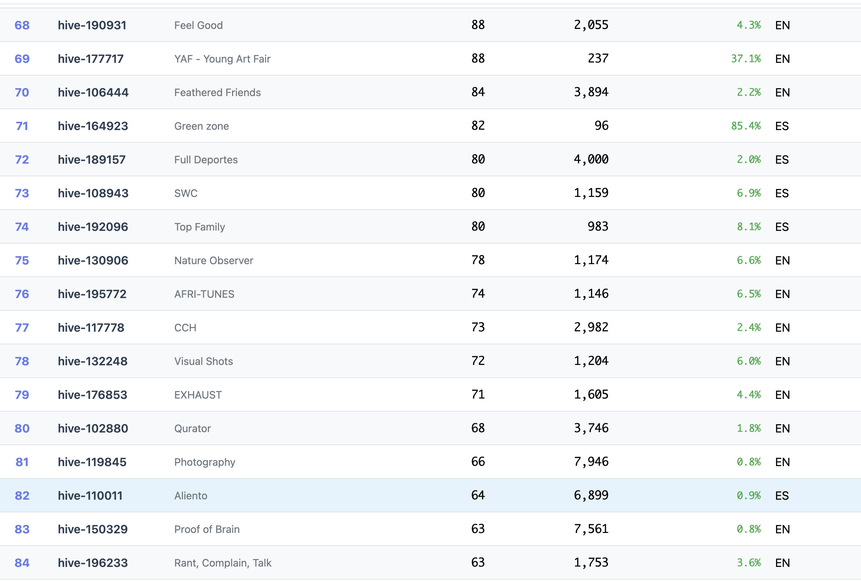Click rank number 71
The height and width of the screenshot is (581, 861).
(x=22, y=126)
